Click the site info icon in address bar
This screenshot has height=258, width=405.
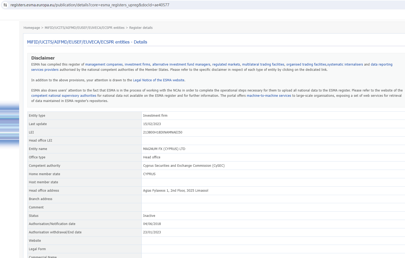(x=5, y=5)
